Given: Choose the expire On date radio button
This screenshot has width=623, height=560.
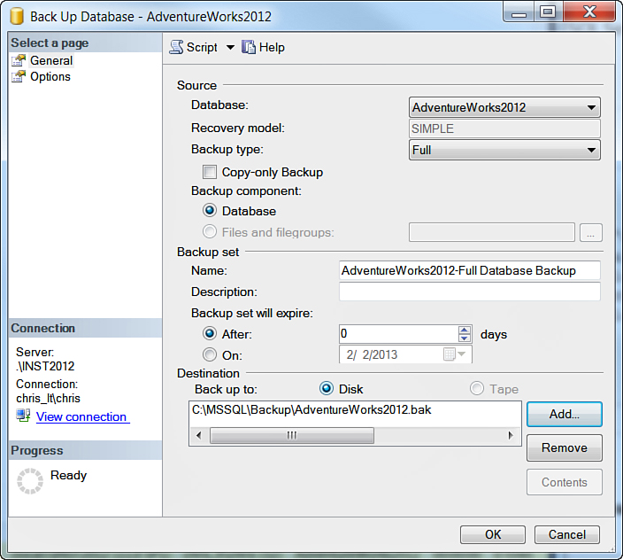Looking at the screenshot, I should pyautogui.click(x=210, y=354).
